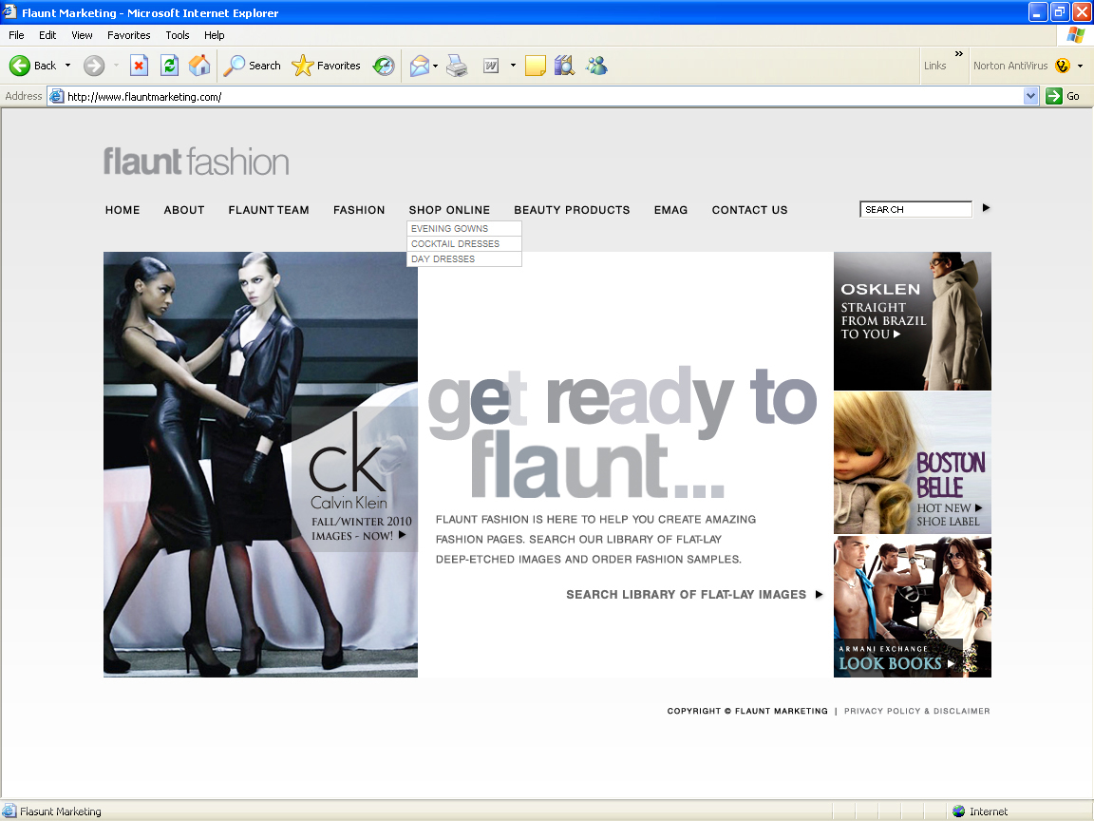Click the SHOP ONLINE nav item

449,210
